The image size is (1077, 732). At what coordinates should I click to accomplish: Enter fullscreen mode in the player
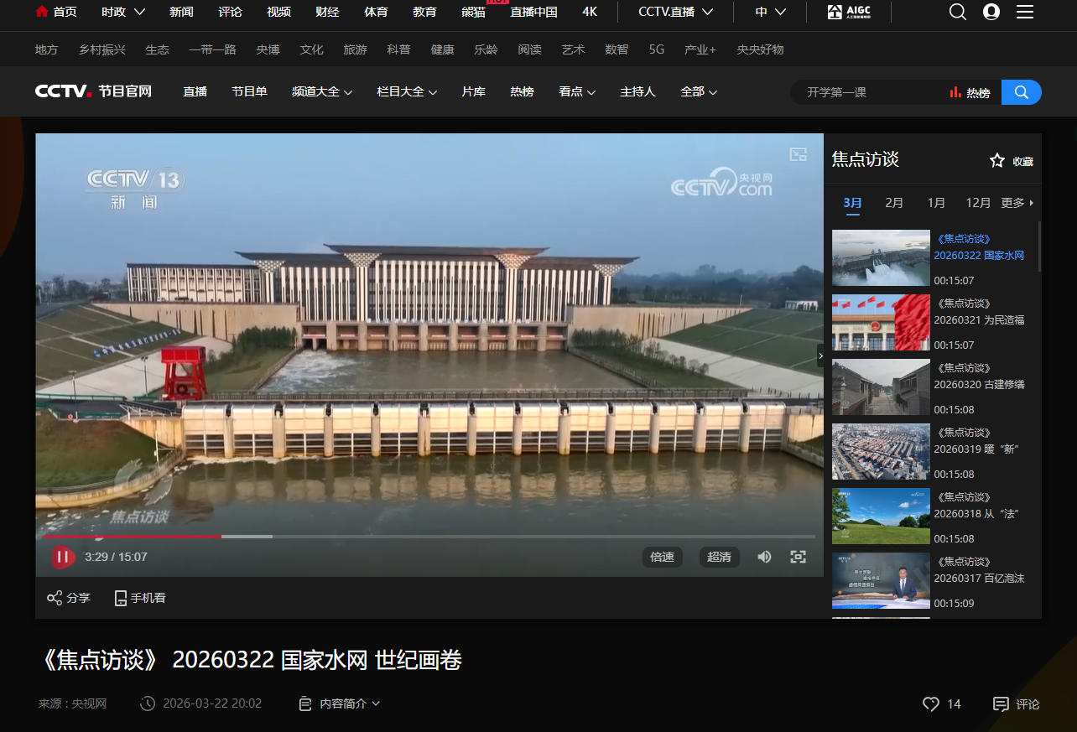click(799, 557)
